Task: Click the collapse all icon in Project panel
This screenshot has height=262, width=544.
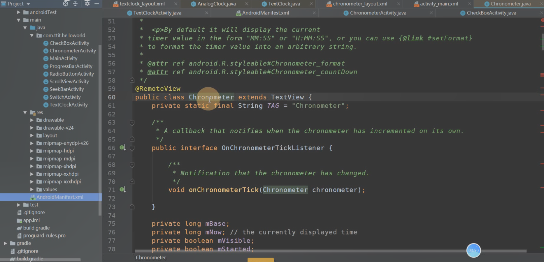Action: (x=75, y=4)
